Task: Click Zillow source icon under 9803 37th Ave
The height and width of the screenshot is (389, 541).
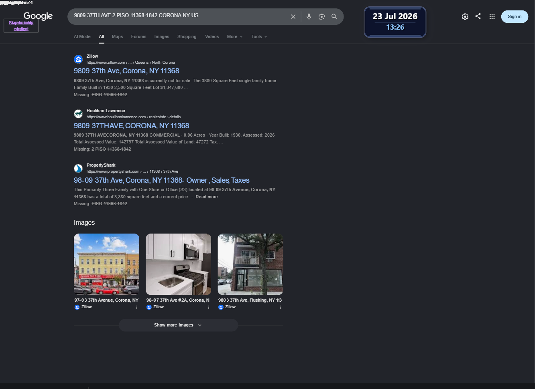Action: [221, 307]
